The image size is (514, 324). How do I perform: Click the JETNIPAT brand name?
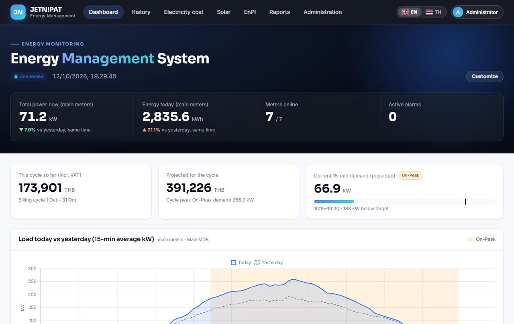tap(45, 9)
